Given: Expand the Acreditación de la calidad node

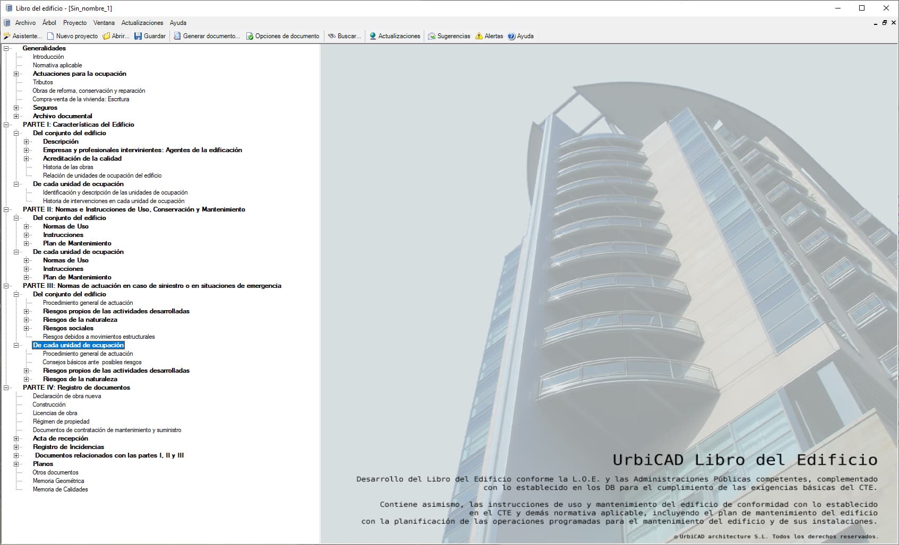Looking at the screenshot, I should click(x=27, y=159).
